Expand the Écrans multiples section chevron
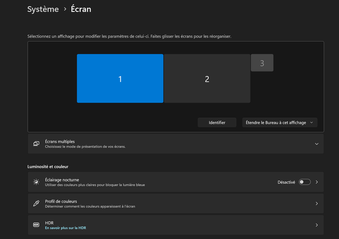 click(317, 144)
